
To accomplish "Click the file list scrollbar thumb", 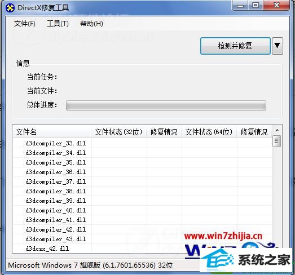I will coord(276,141).
